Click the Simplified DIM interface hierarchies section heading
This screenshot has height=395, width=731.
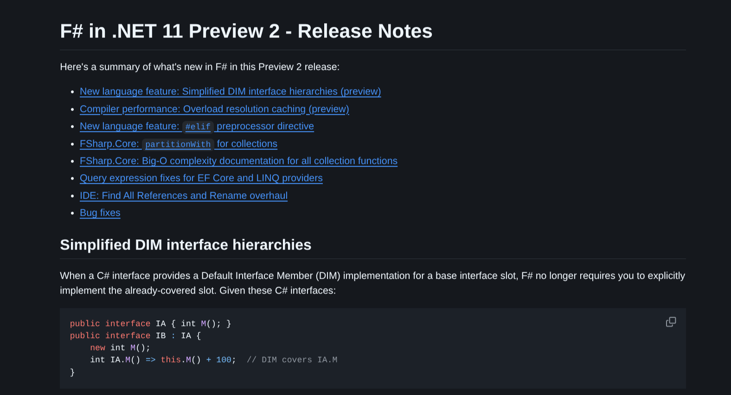186,245
